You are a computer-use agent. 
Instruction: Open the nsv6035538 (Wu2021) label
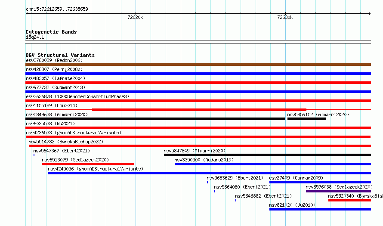click(x=50, y=124)
